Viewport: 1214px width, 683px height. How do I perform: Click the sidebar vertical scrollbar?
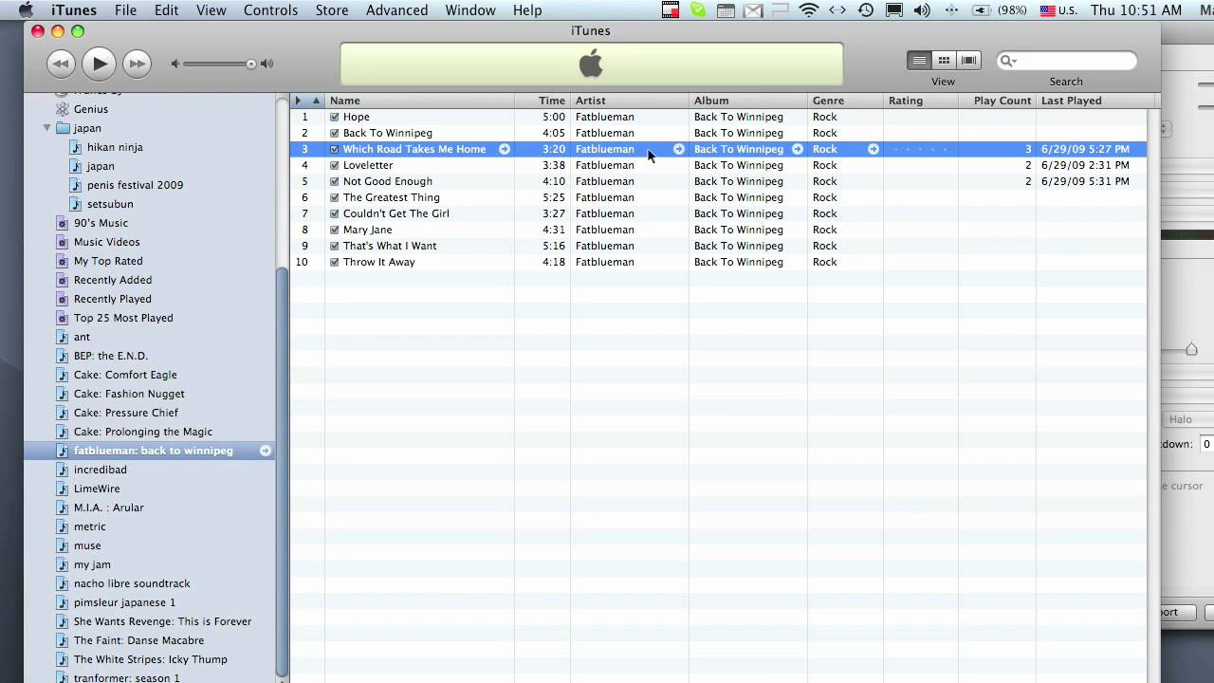pyautogui.click(x=281, y=472)
